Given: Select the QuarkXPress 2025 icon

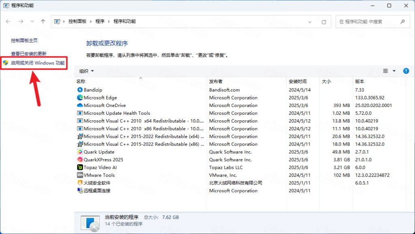Looking at the screenshot, I should coord(80,160).
